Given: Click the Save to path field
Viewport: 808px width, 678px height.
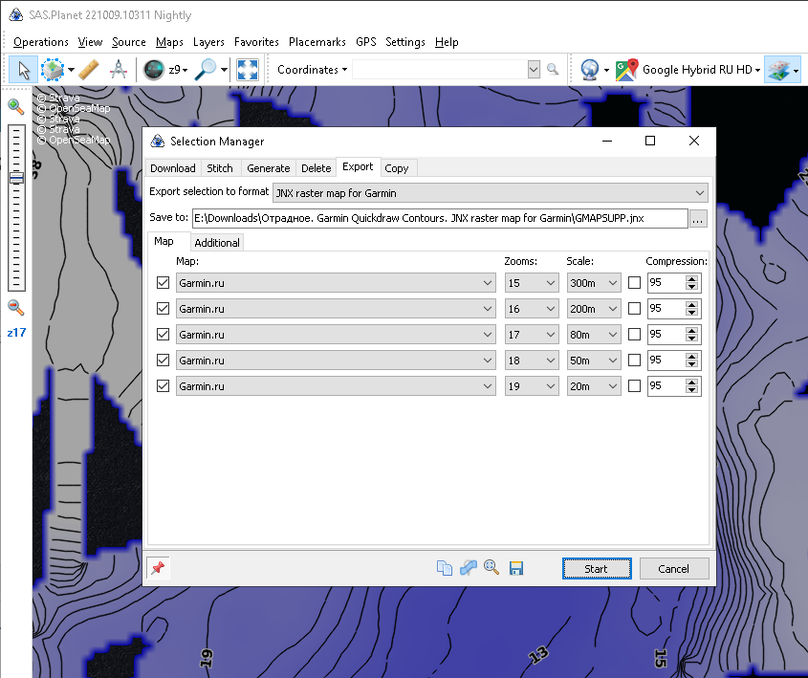Looking at the screenshot, I should pos(440,218).
